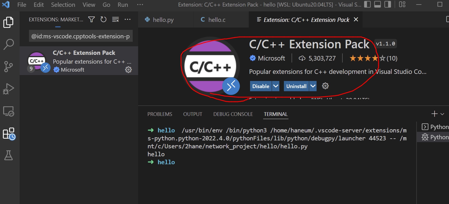Click the filter extensions funnel icon
This screenshot has height=204, width=449.
click(x=92, y=19)
